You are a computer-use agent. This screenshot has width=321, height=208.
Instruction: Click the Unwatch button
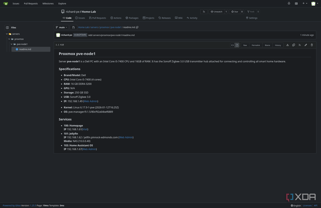pyautogui.click(x=217, y=12)
